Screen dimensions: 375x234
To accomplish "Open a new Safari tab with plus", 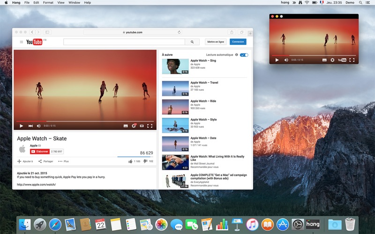I will click(x=250, y=33).
